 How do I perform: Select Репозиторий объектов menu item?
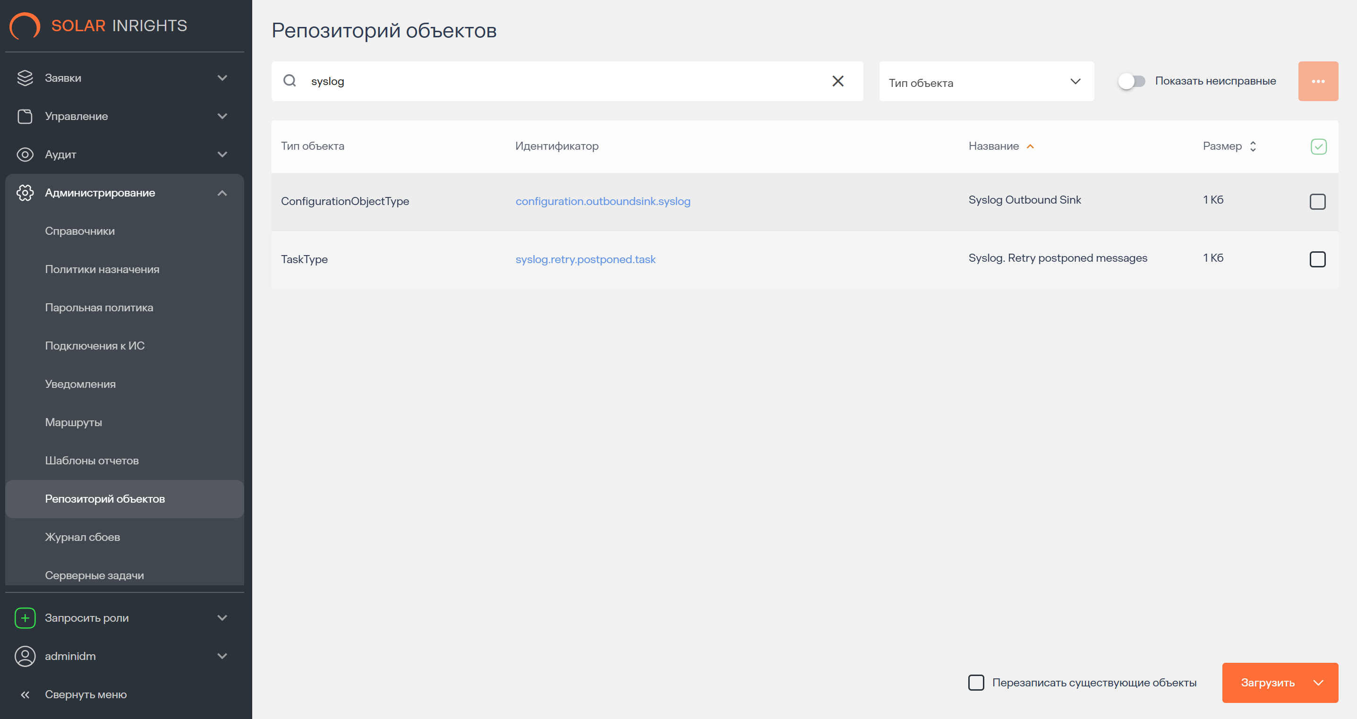coord(125,499)
